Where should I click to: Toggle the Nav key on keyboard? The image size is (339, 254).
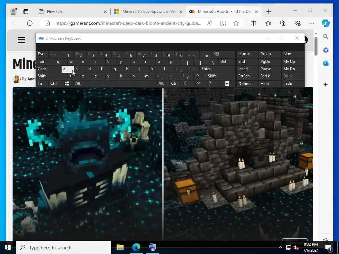(x=293, y=54)
